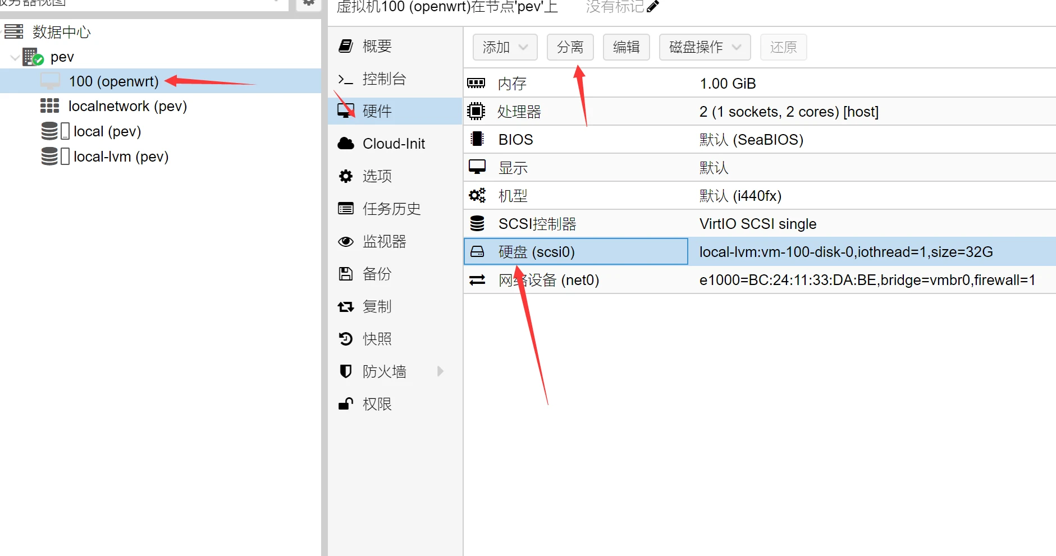This screenshot has height=556, width=1056.
Task: Click the gear settings icon above tree
Action: [309, 3]
